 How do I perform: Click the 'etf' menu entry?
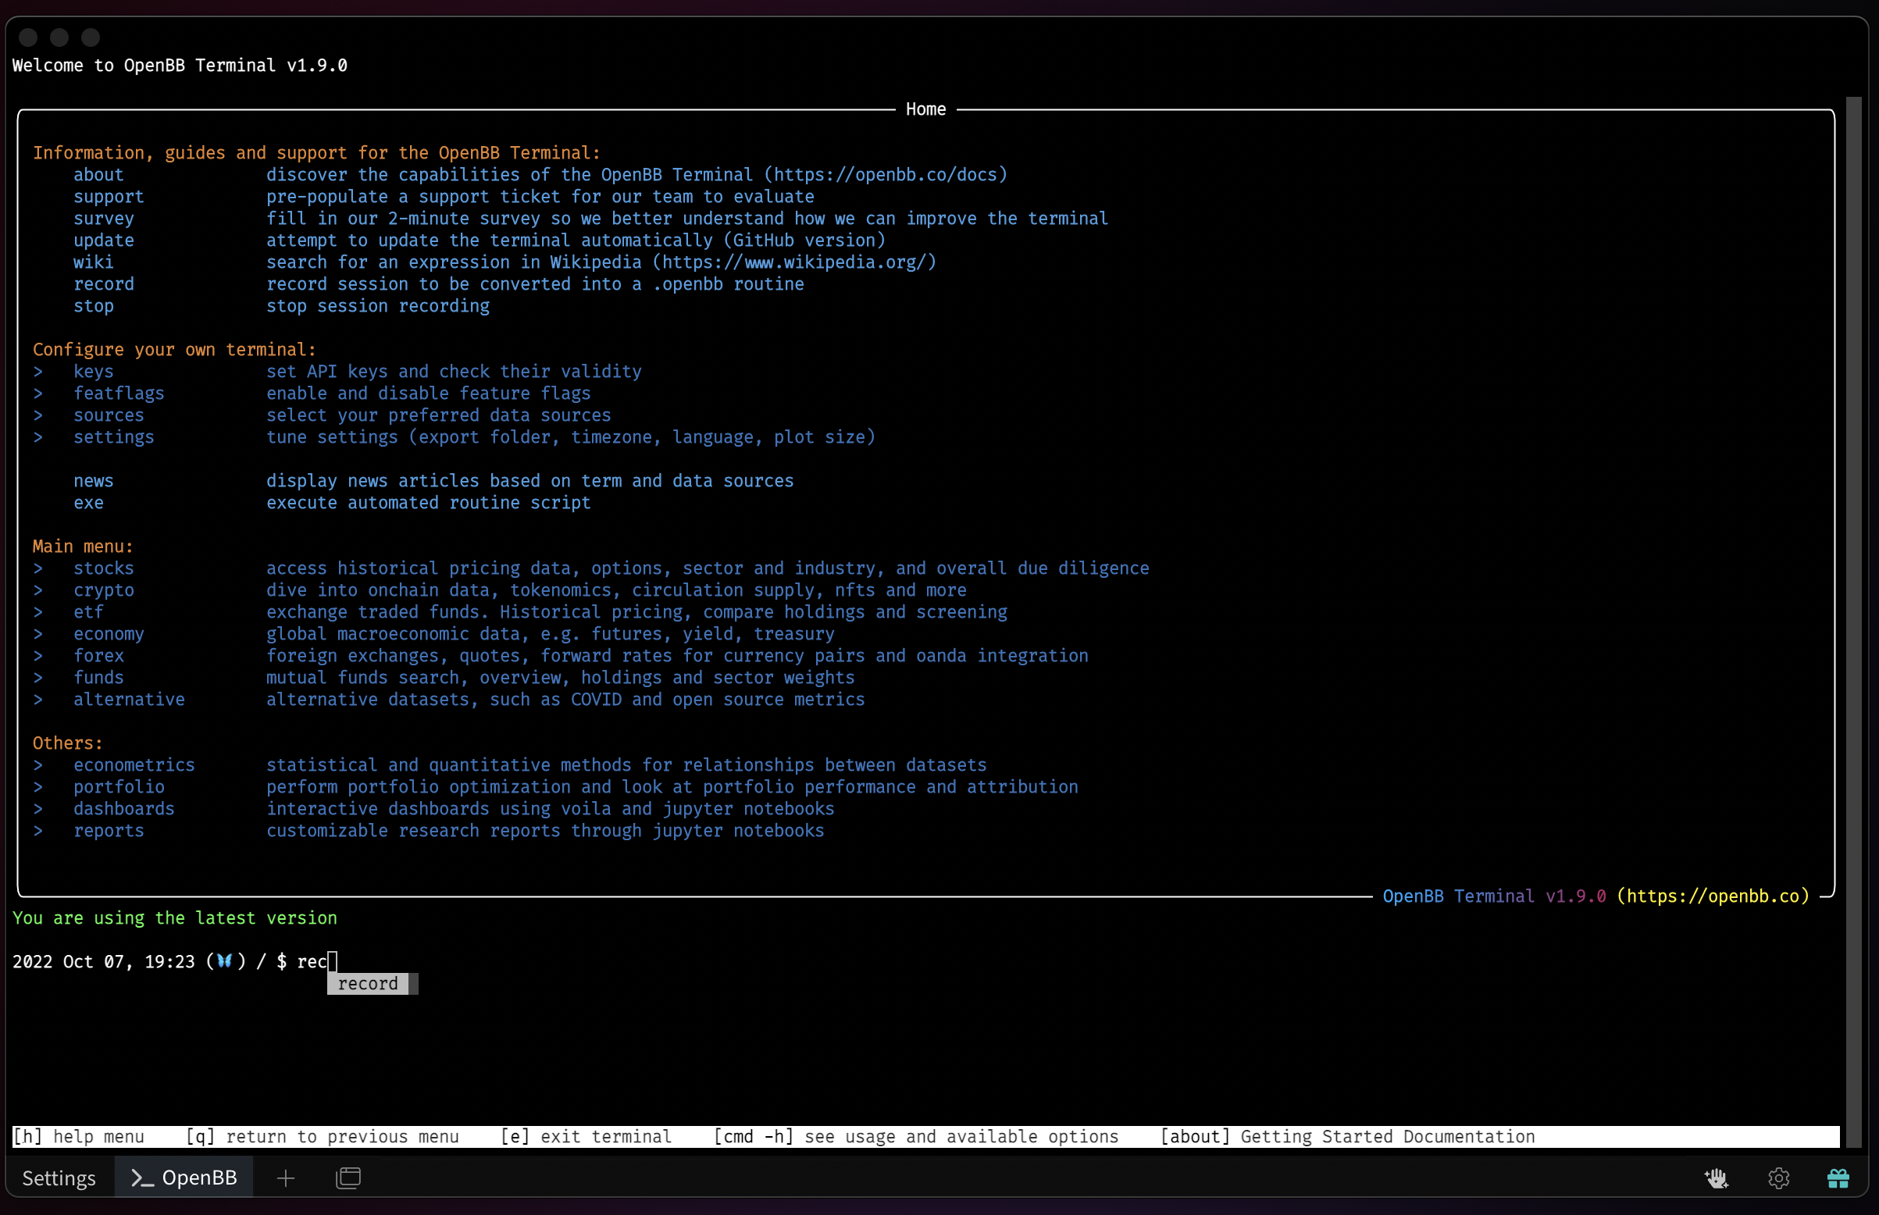pyautogui.click(x=88, y=612)
